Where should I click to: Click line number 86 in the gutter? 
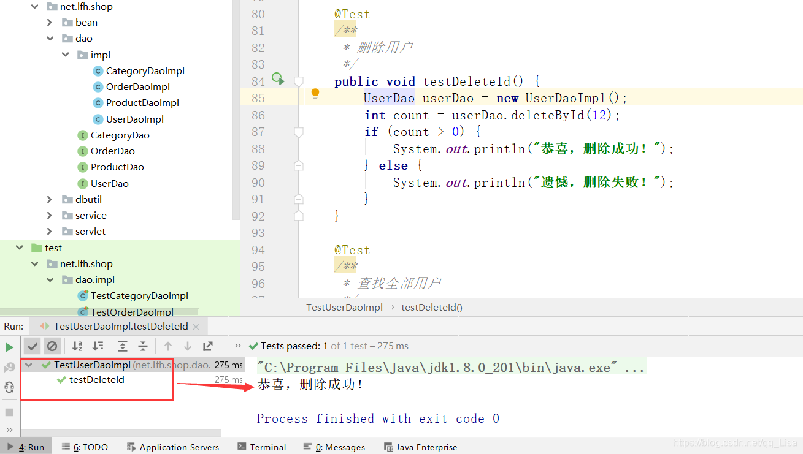tap(258, 115)
